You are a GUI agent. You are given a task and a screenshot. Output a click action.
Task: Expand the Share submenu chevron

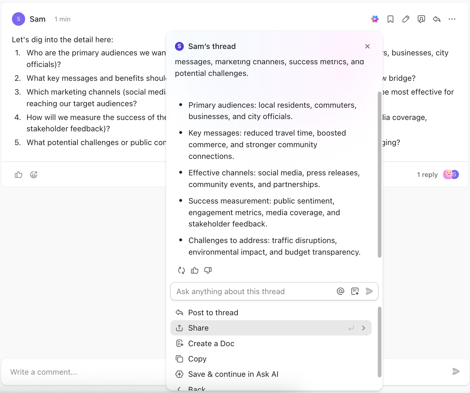363,328
